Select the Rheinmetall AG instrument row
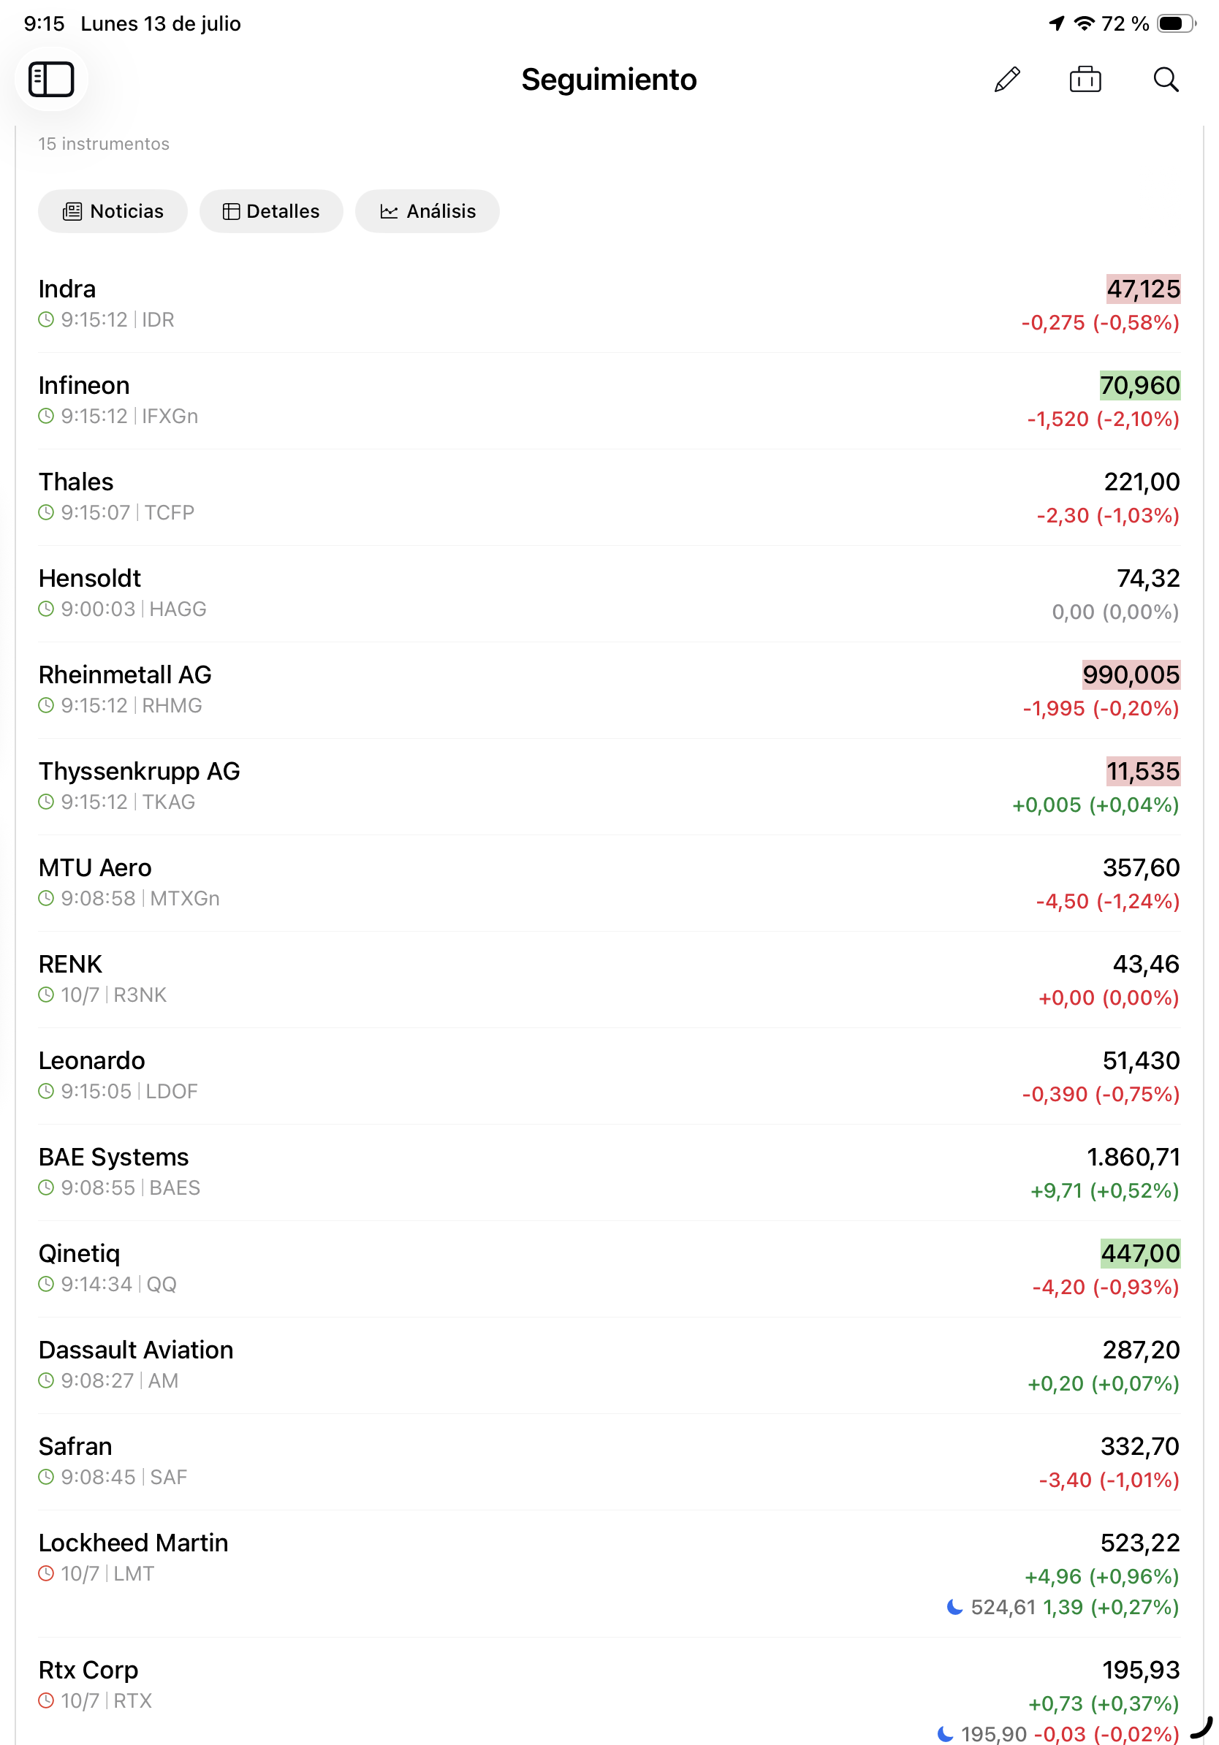The height and width of the screenshot is (1745, 1219). tap(609, 690)
